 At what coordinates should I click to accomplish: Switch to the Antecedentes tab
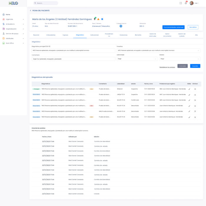click(51, 35)
